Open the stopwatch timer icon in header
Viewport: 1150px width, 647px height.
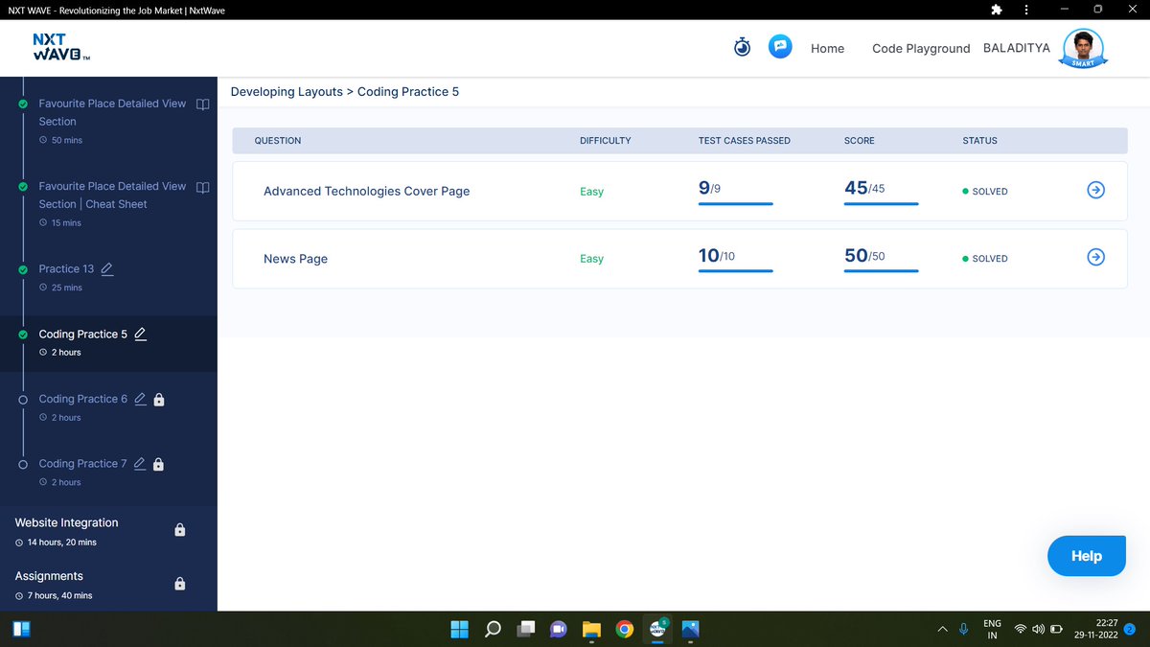(x=743, y=47)
